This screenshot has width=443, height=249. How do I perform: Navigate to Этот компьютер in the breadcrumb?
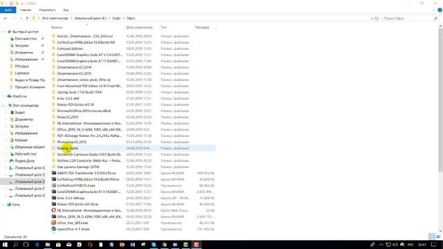pyautogui.click(x=55, y=19)
